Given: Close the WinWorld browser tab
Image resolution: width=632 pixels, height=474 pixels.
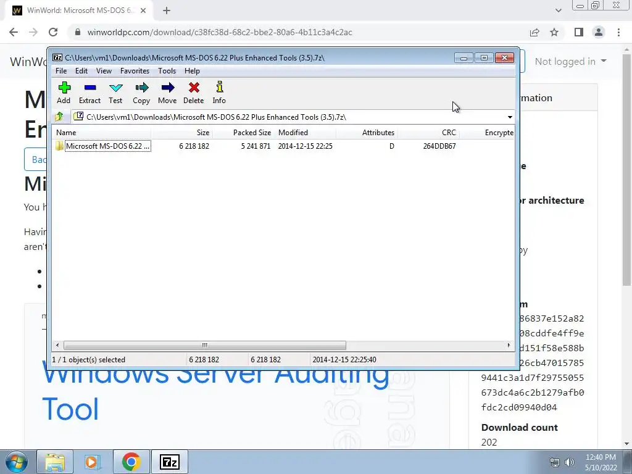Looking at the screenshot, I should (x=143, y=11).
